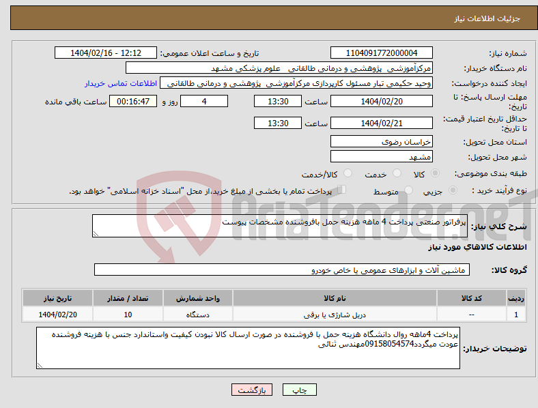Click the response deadline time 13:30 field
The image size is (538, 408).
tap(278, 101)
